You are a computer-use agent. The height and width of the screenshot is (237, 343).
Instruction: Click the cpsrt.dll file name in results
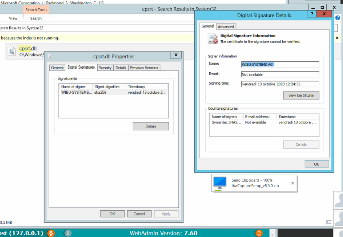click(x=28, y=48)
